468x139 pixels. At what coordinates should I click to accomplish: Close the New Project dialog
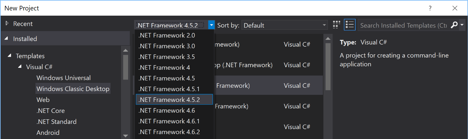coord(455,8)
